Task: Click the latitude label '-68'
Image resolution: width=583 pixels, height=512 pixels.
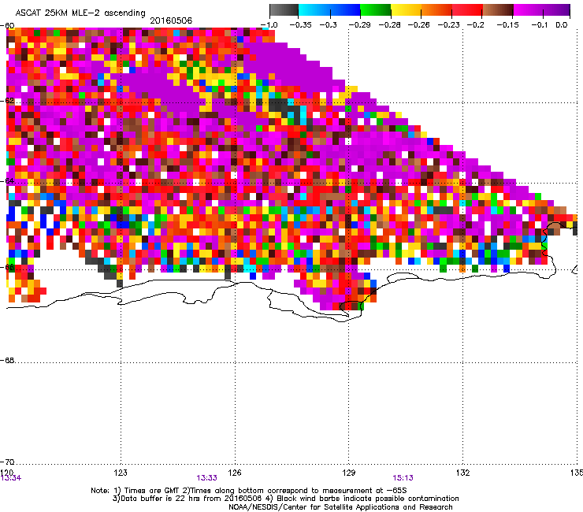Action: 7,361
